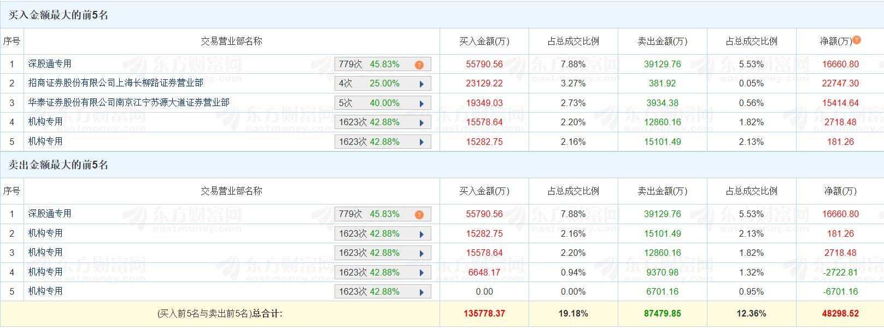Open 招商证券股份有限公司上海长柳路证券营业部 link
The width and height of the screenshot is (884, 328).
pos(116,83)
